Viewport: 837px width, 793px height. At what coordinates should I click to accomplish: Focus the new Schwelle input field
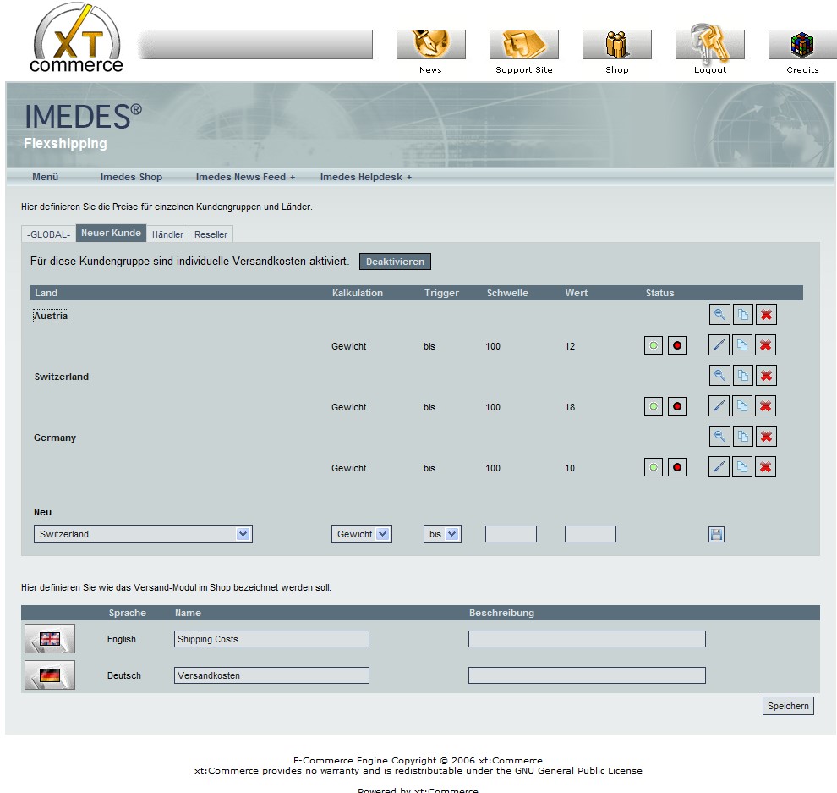pyautogui.click(x=511, y=534)
